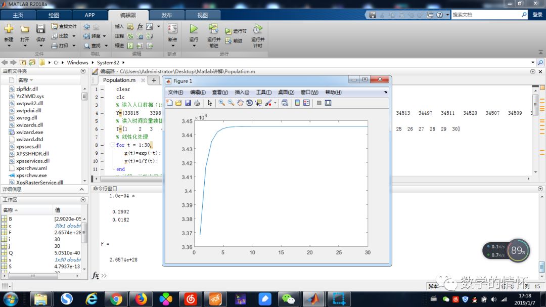Click the green 运行 (Run) arrow
546x307 pixels.
point(194,28)
